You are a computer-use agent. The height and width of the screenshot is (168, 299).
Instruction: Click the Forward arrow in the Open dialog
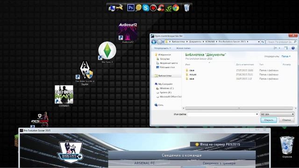159,42
